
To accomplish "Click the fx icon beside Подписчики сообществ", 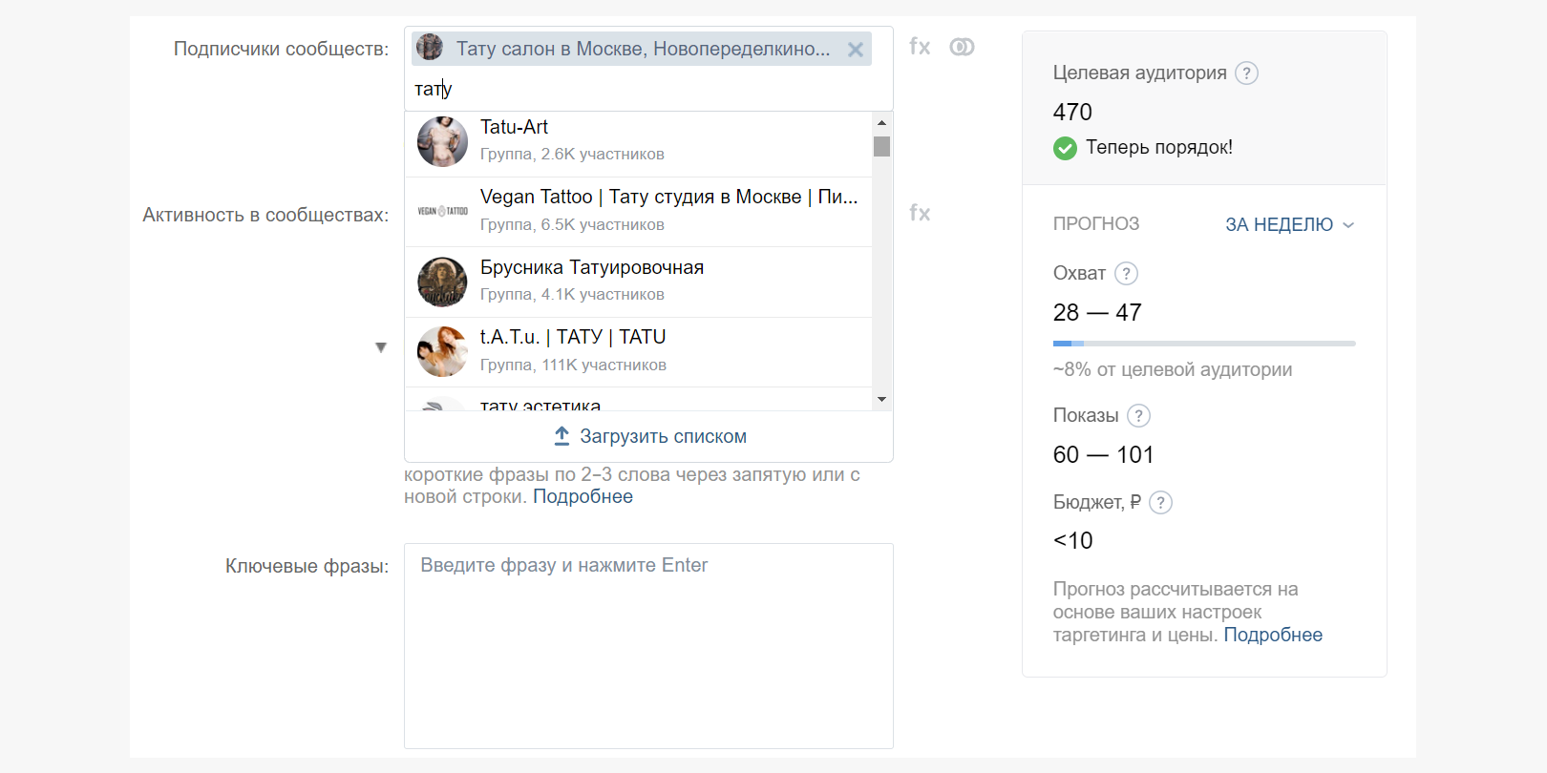I will [920, 47].
